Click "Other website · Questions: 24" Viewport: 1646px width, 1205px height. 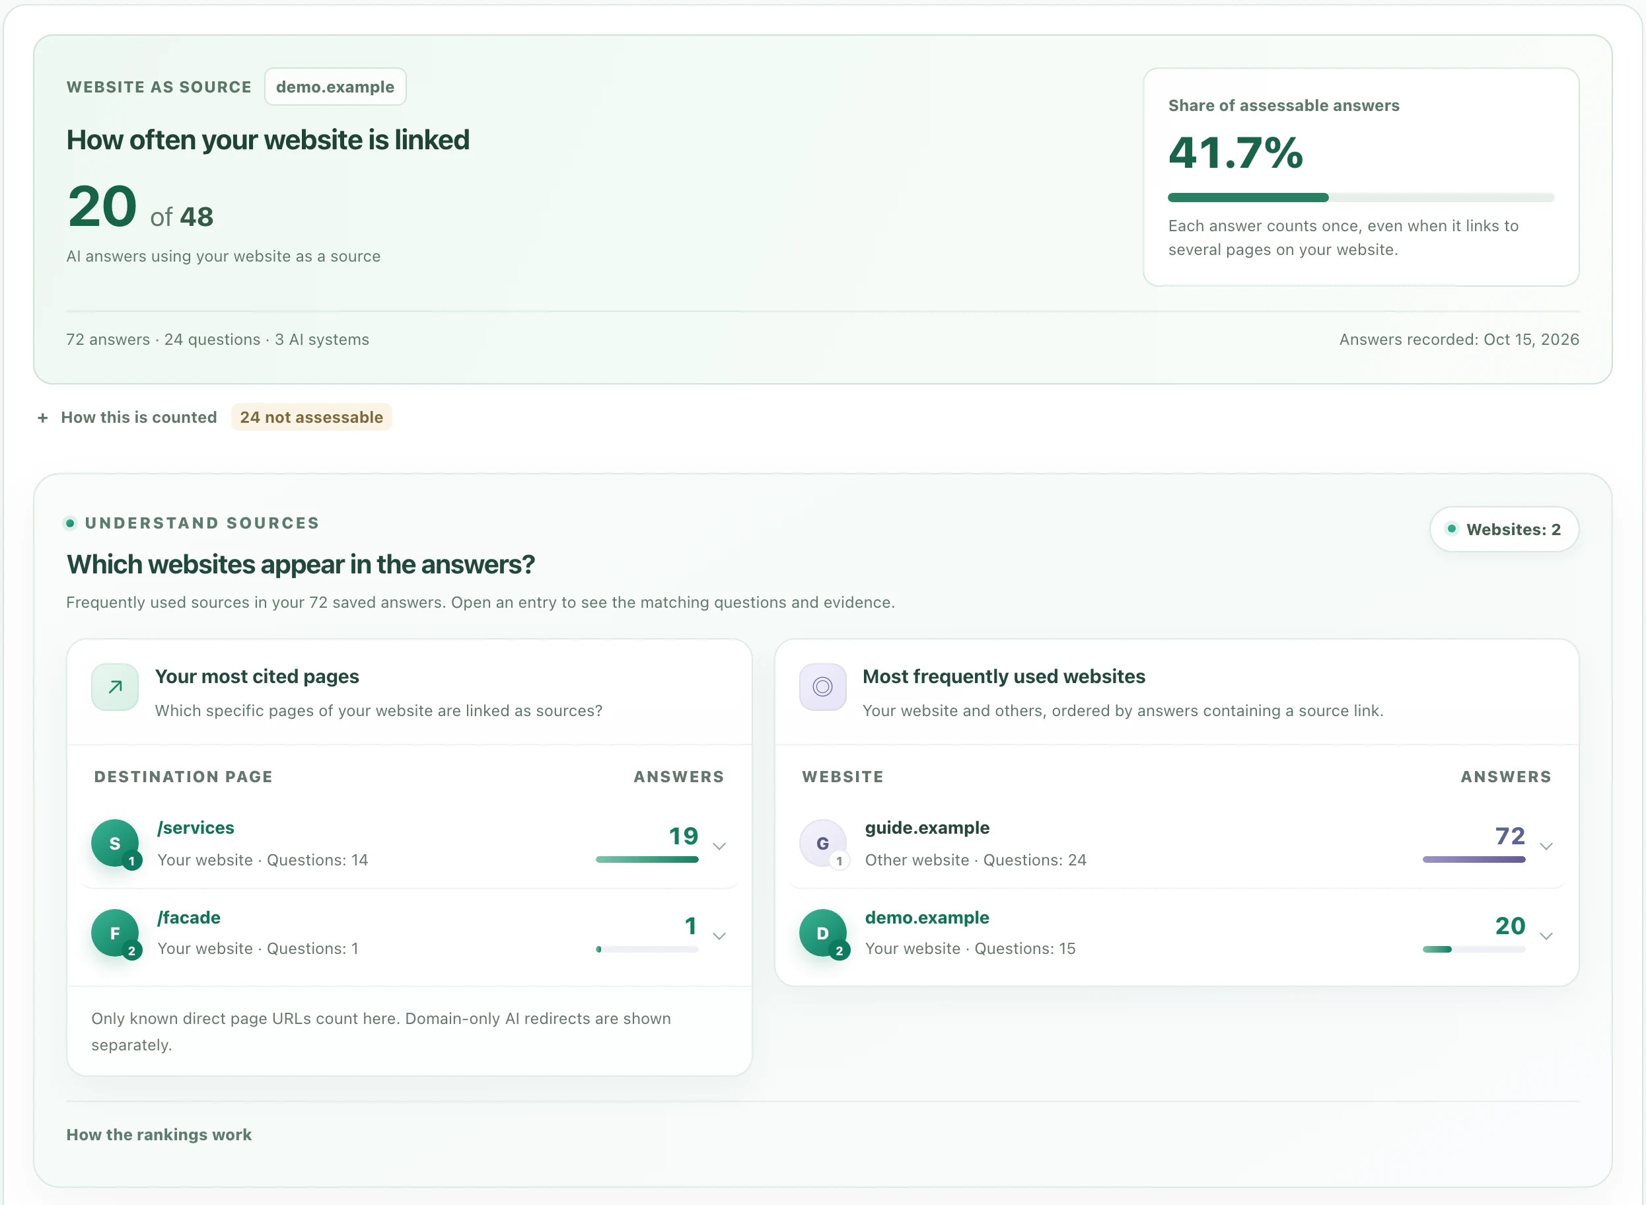[975, 860]
